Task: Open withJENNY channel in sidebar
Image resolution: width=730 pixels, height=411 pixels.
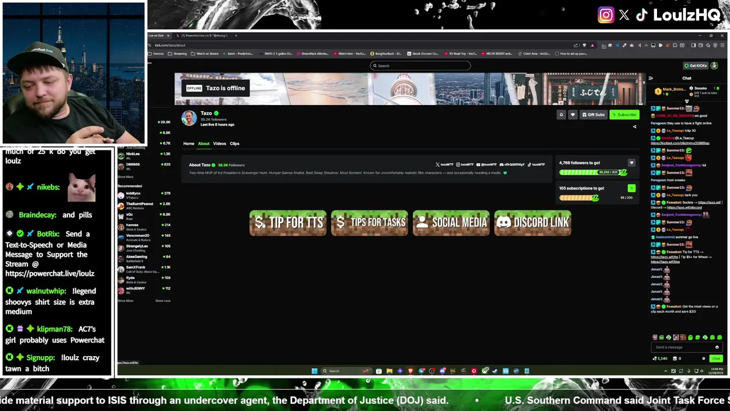Action: pyautogui.click(x=144, y=290)
